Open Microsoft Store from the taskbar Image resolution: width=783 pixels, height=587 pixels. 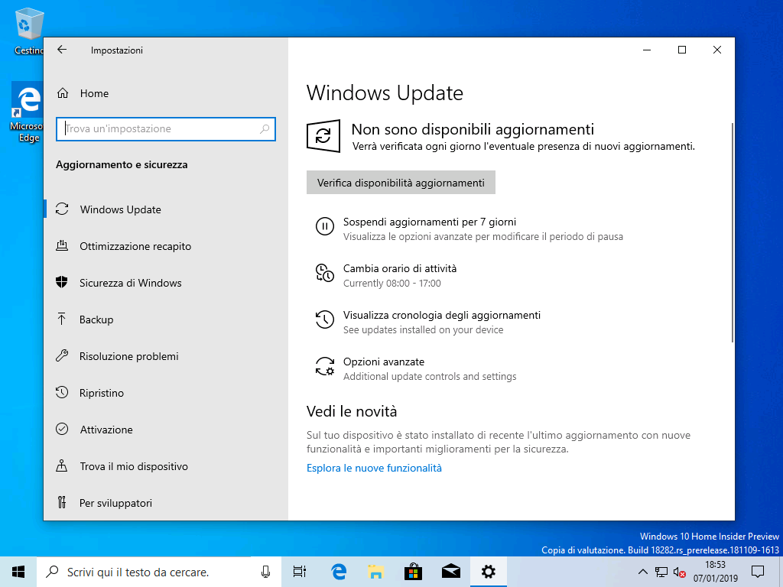pyautogui.click(x=414, y=572)
